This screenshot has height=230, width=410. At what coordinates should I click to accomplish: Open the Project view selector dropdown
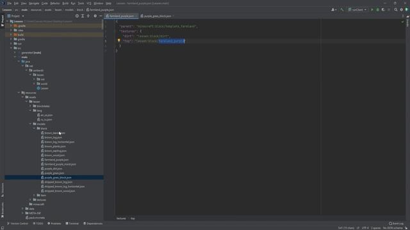(15, 16)
